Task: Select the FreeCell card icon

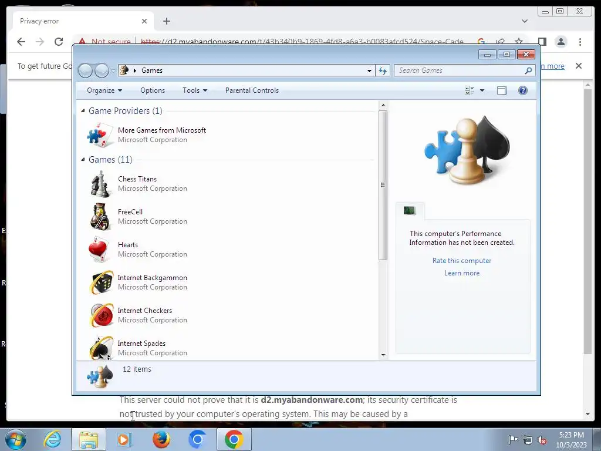Action: 101,217
